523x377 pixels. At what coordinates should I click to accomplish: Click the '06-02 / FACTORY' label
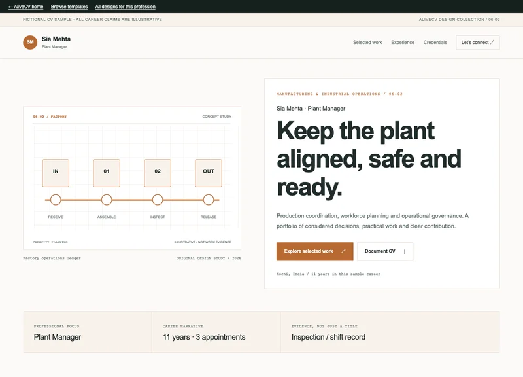(50, 117)
